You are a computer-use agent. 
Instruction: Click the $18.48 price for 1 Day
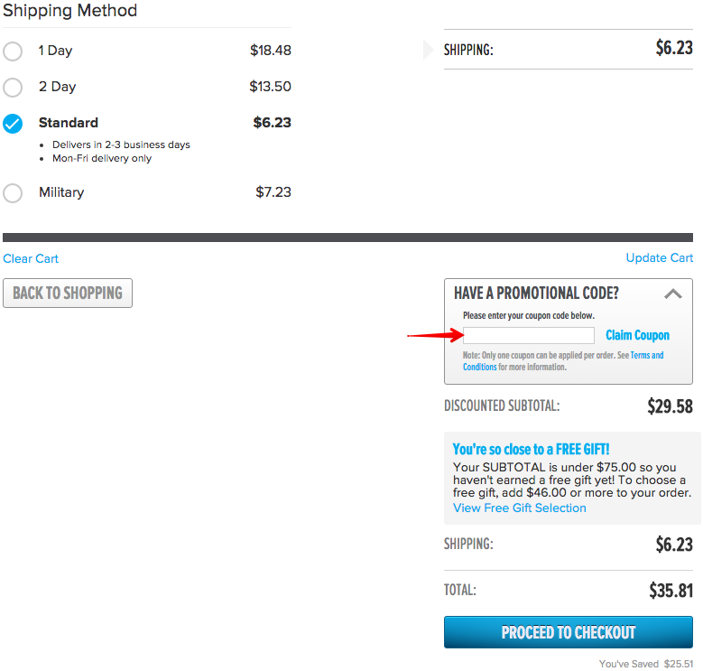pyautogui.click(x=271, y=51)
